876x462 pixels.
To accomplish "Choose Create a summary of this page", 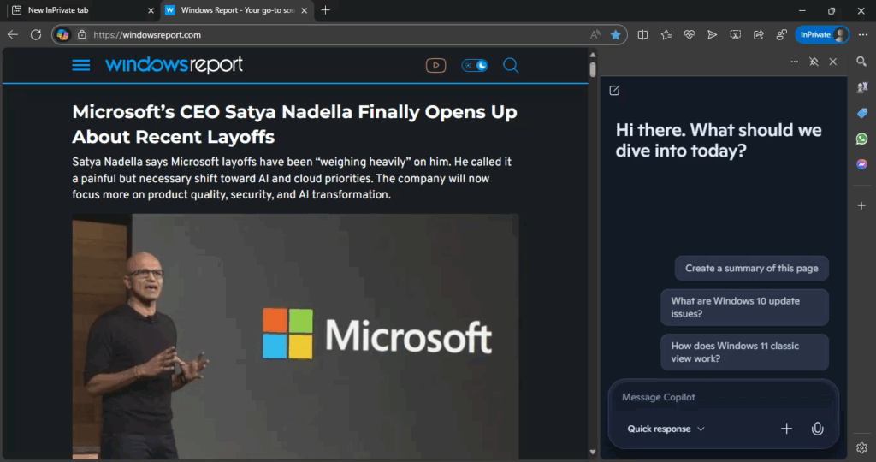I will click(x=751, y=268).
